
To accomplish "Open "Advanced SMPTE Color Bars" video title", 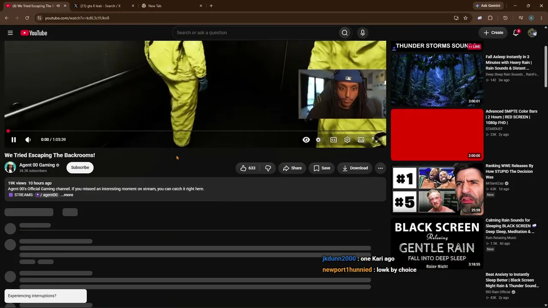I will [512, 117].
